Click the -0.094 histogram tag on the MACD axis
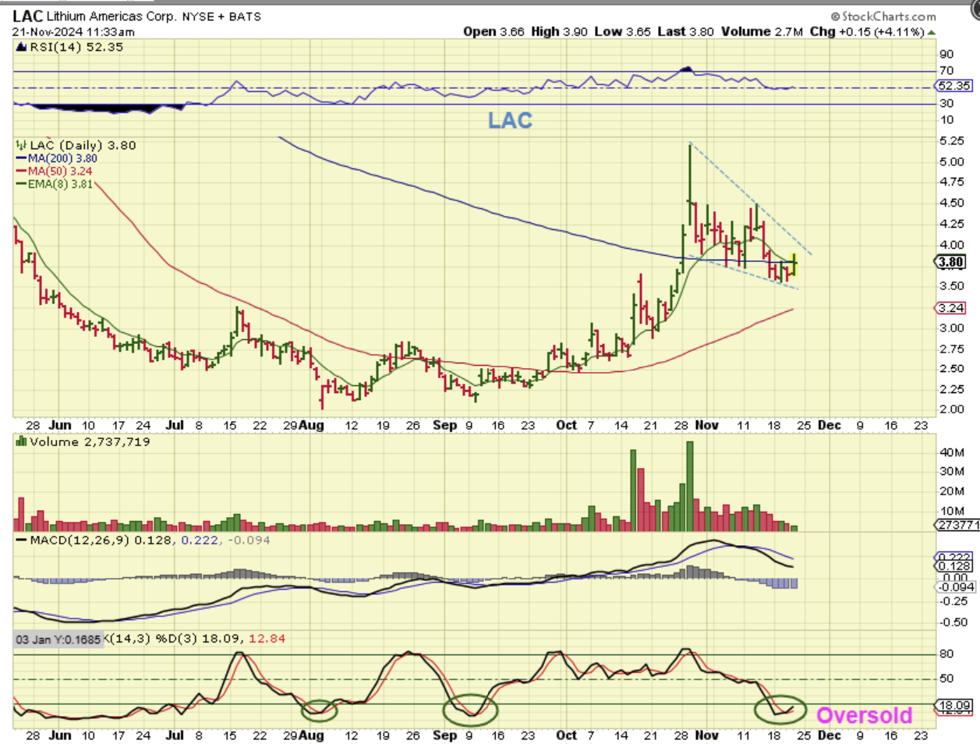 (954, 587)
